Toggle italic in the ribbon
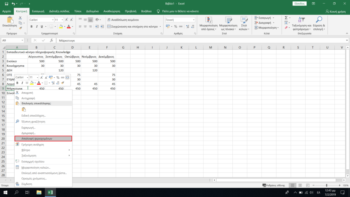 click(x=37, y=27)
